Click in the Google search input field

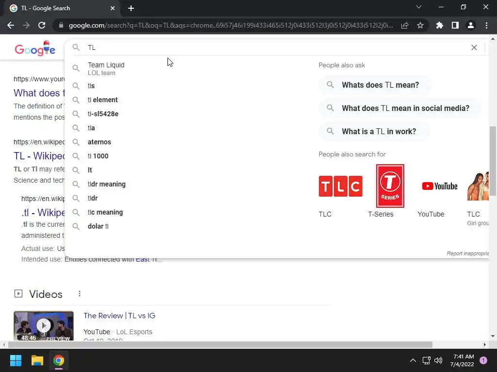tap(276, 47)
